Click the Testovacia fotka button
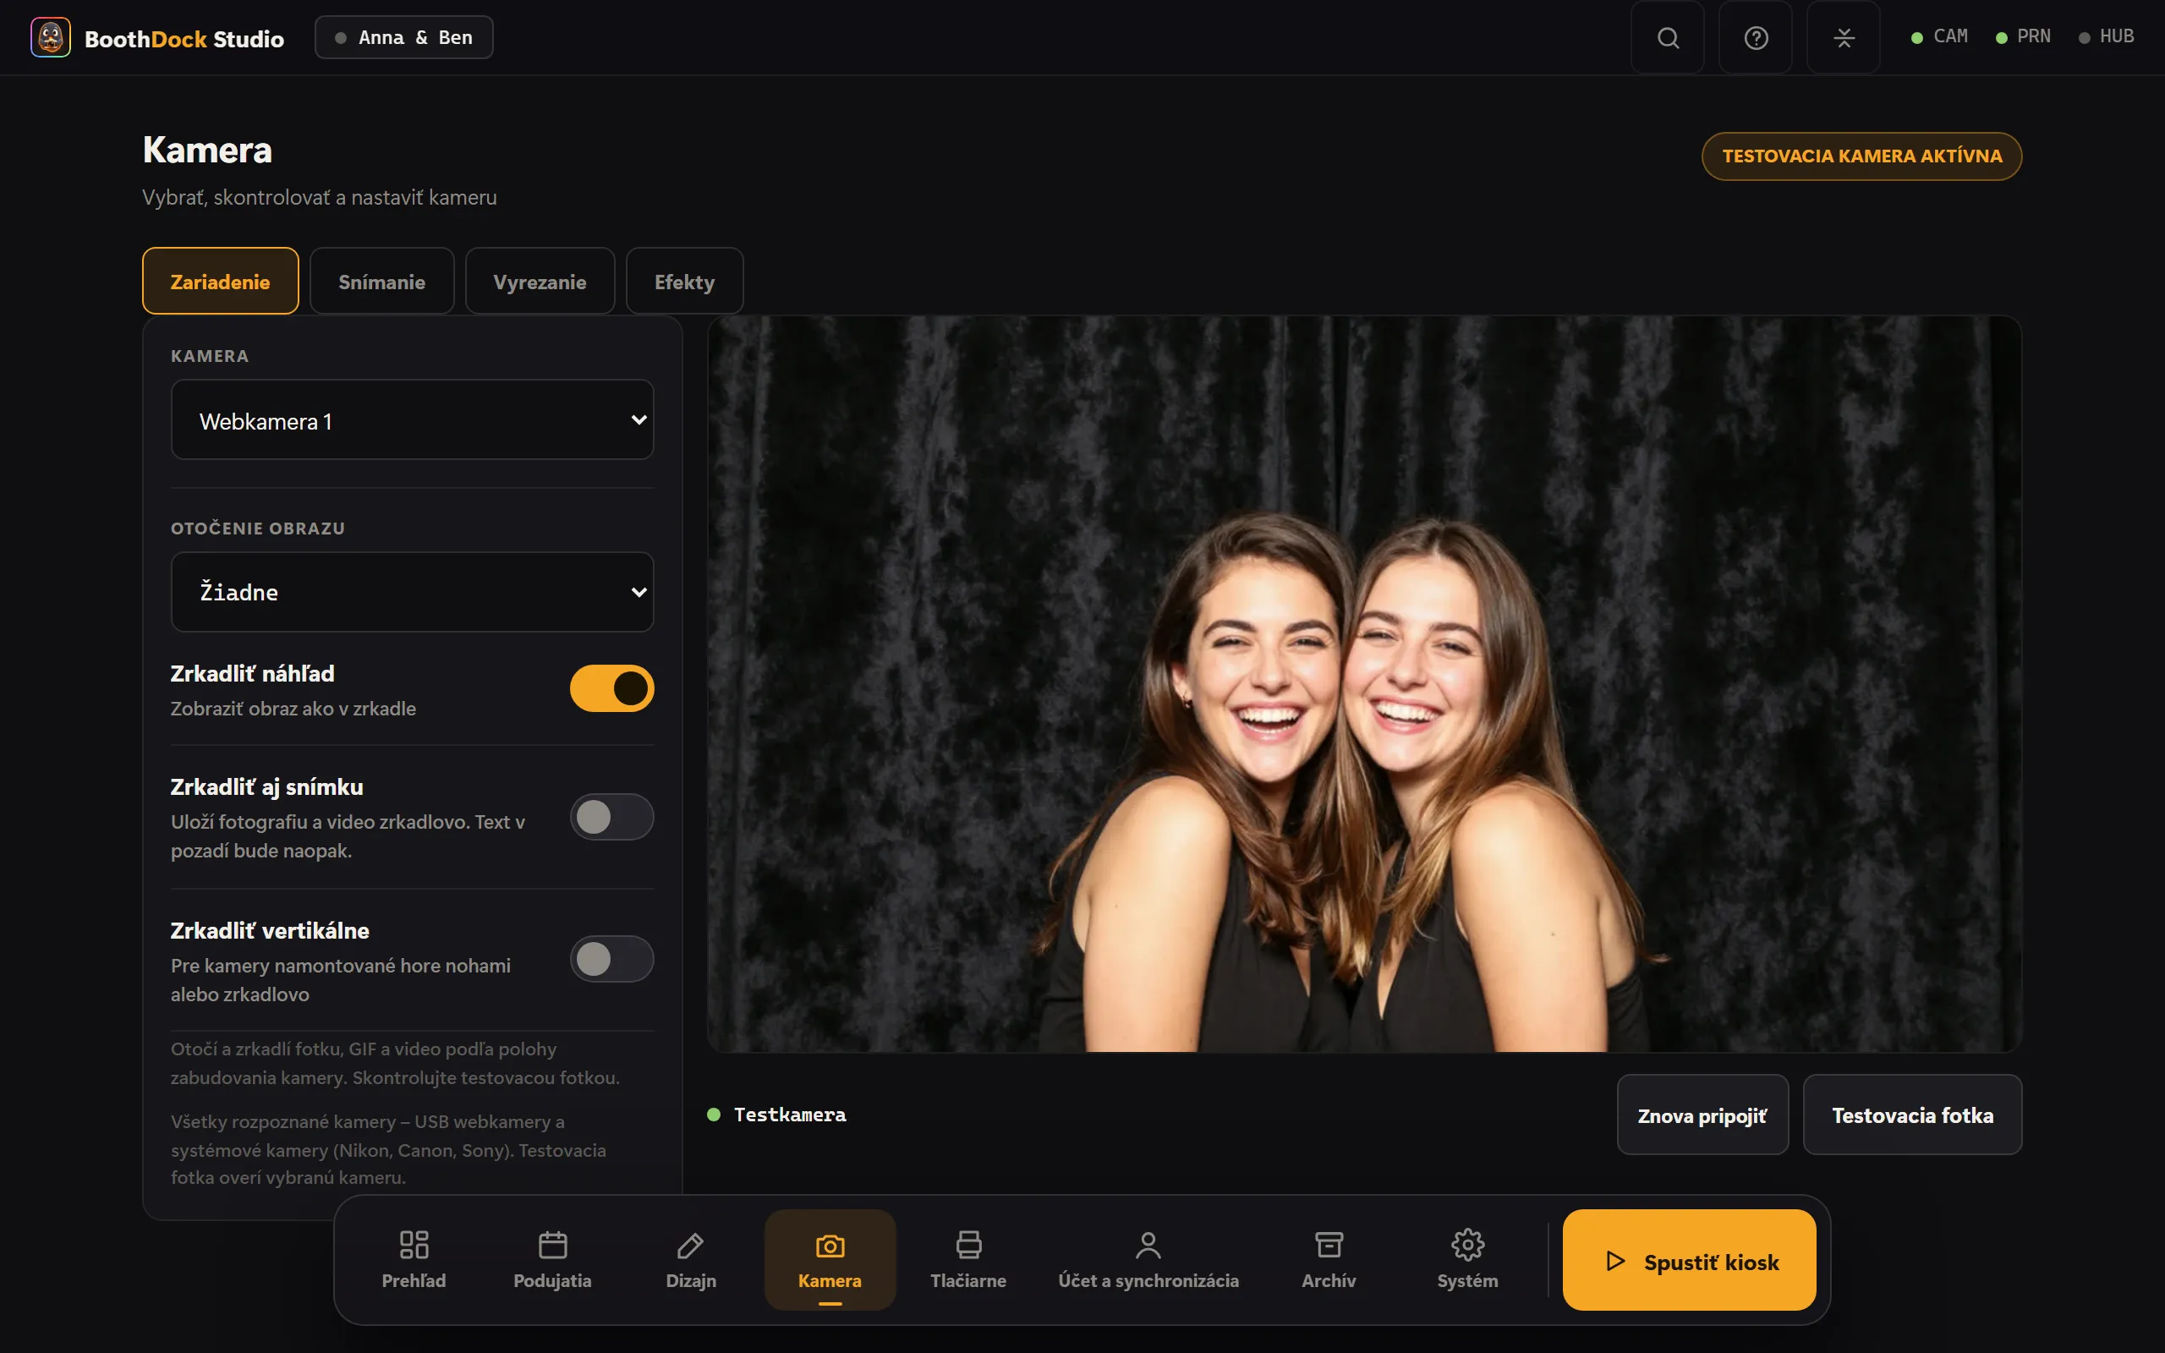 pyautogui.click(x=1912, y=1115)
